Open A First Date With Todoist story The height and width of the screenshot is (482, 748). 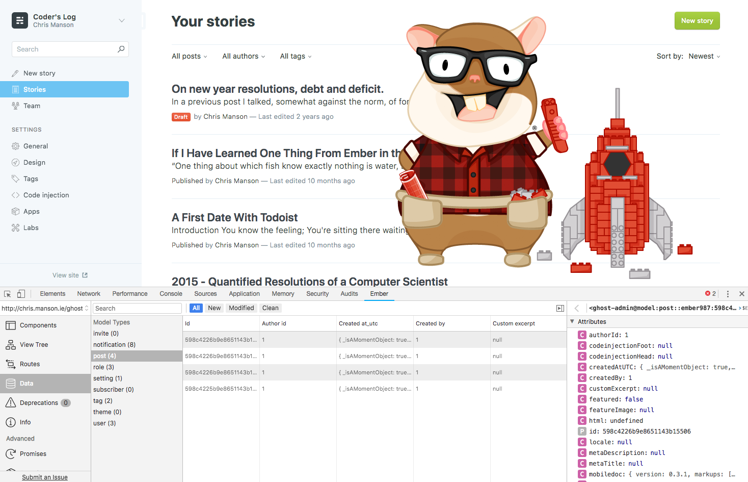tap(234, 217)
